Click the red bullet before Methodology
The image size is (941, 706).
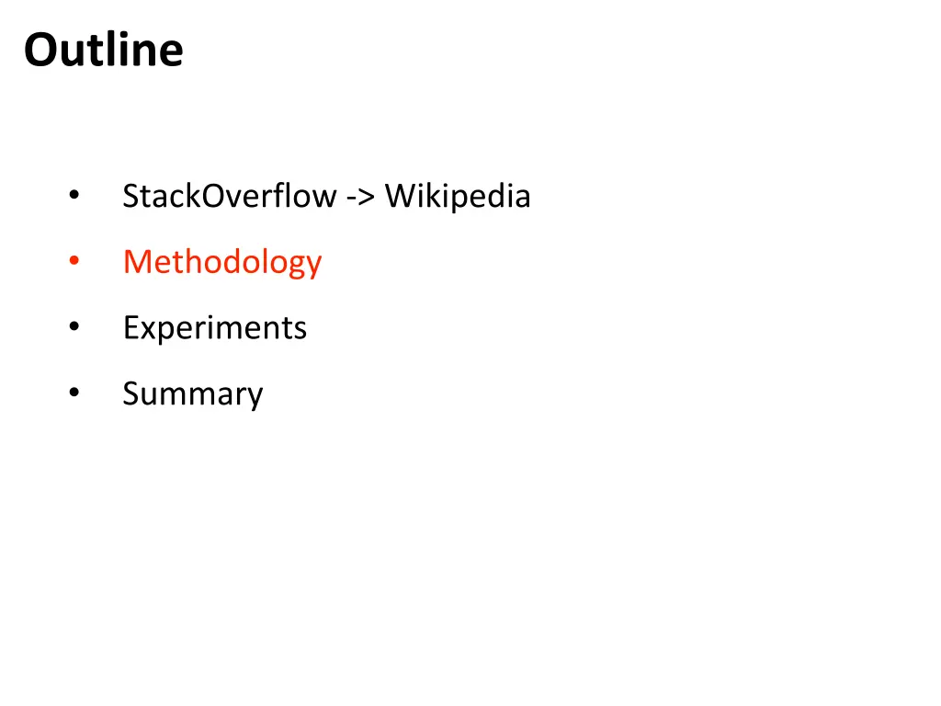click(x=74, y=260)
